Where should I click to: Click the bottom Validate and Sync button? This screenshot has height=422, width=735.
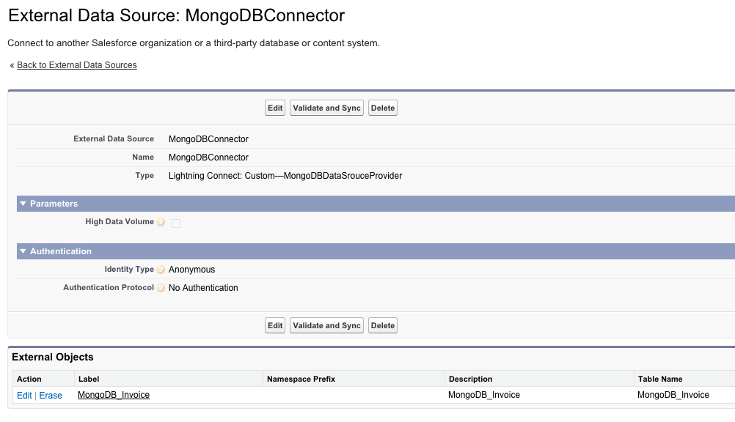(326, 325)
